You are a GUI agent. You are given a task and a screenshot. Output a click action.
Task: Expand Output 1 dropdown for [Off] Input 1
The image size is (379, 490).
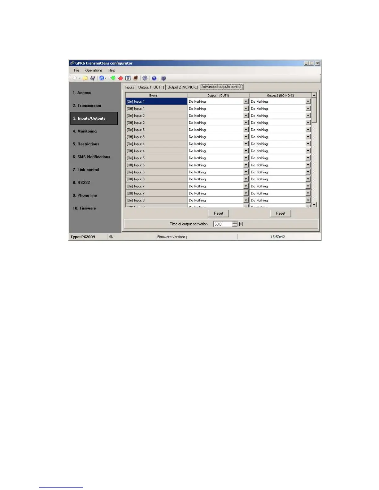tap(246, 109)
